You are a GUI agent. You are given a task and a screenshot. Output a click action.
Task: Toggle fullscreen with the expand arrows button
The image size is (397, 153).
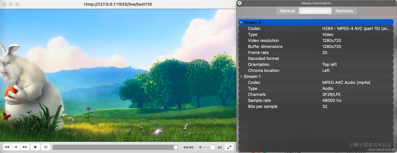[x=229, y=147]
